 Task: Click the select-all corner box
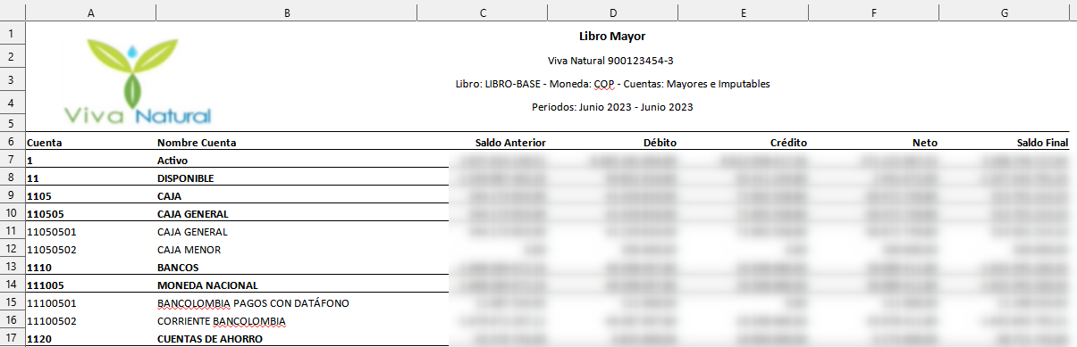click(13, 12)
